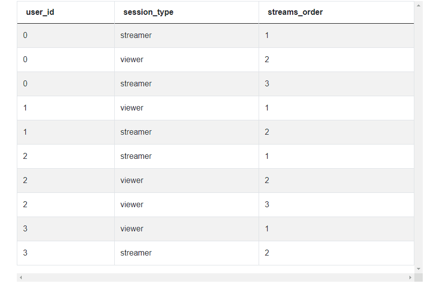Click the streams_order column header
Screen dimensions: 446x296
click(295, 12)
